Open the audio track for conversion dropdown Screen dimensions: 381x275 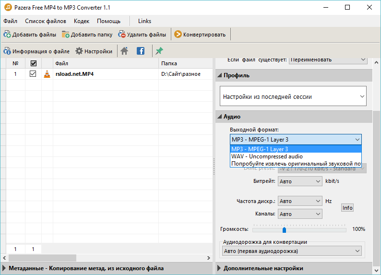click(x=292, y=251)
